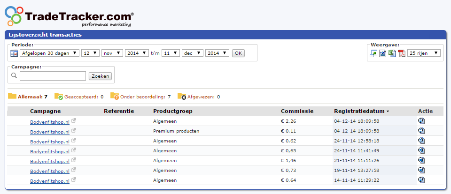Focus the Campagne search input field
The width and height of the screenshot is (451, 194).
(53, 76)
